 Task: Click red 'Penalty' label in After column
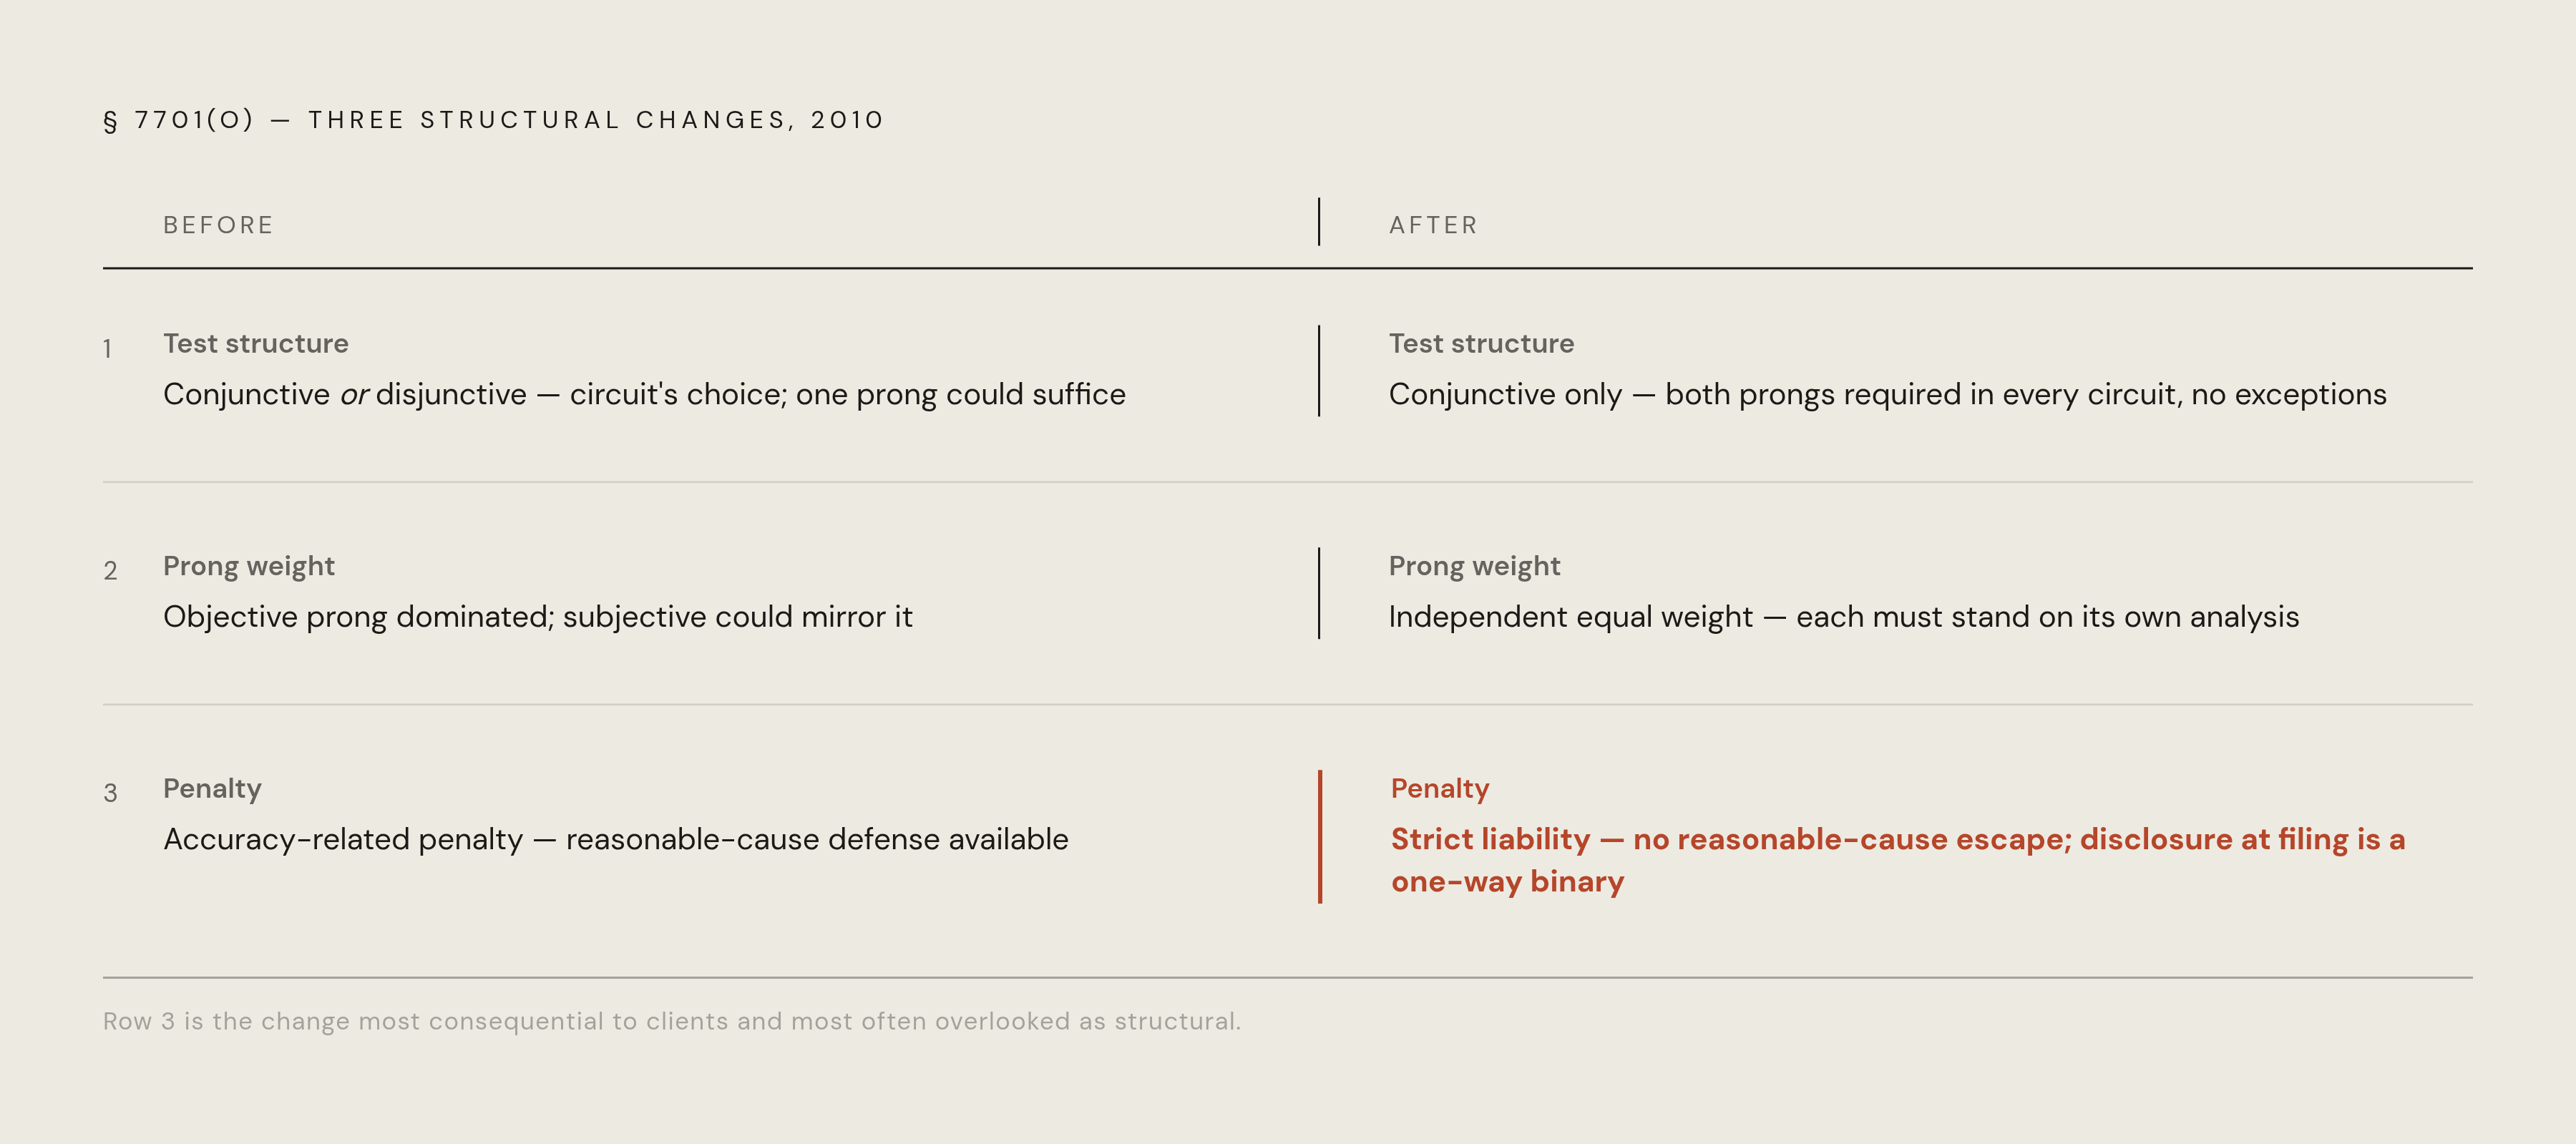(x=1440, y=789)
